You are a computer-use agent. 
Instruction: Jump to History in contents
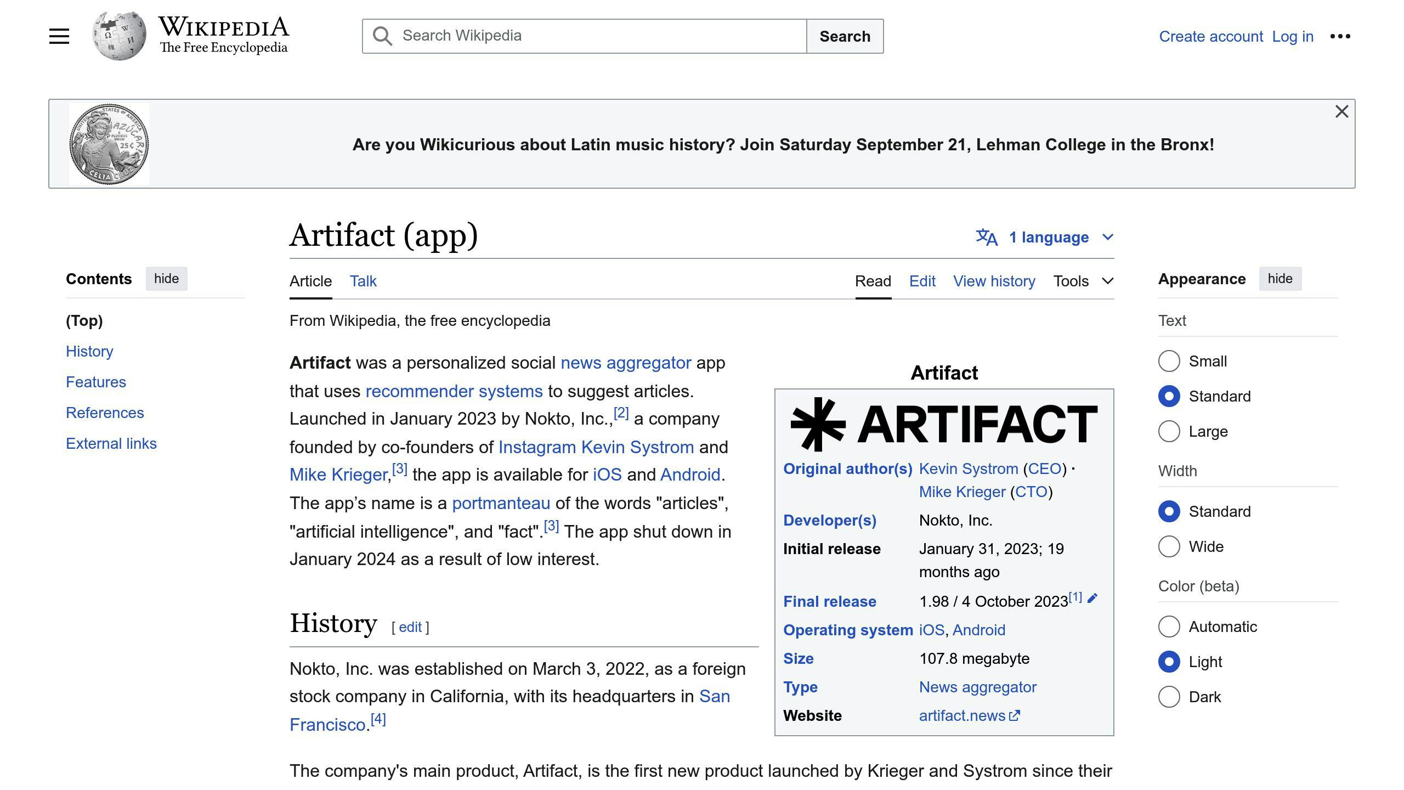[x=89, y=351]
